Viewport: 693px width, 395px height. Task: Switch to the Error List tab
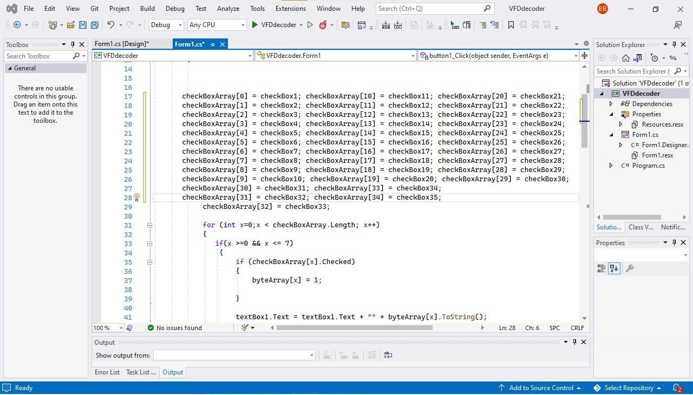[x=107, y=372]
